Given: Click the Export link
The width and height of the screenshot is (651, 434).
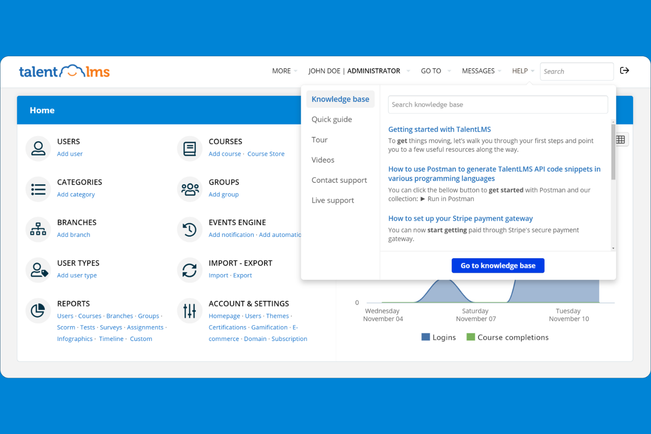Looking at the screenshot, I should [x=242, y=275].
